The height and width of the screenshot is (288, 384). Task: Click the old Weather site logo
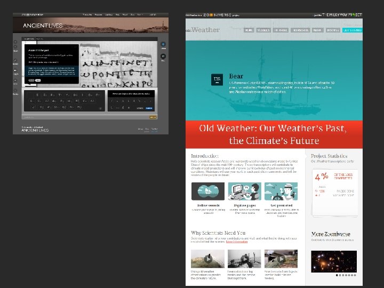click(203, 30)
